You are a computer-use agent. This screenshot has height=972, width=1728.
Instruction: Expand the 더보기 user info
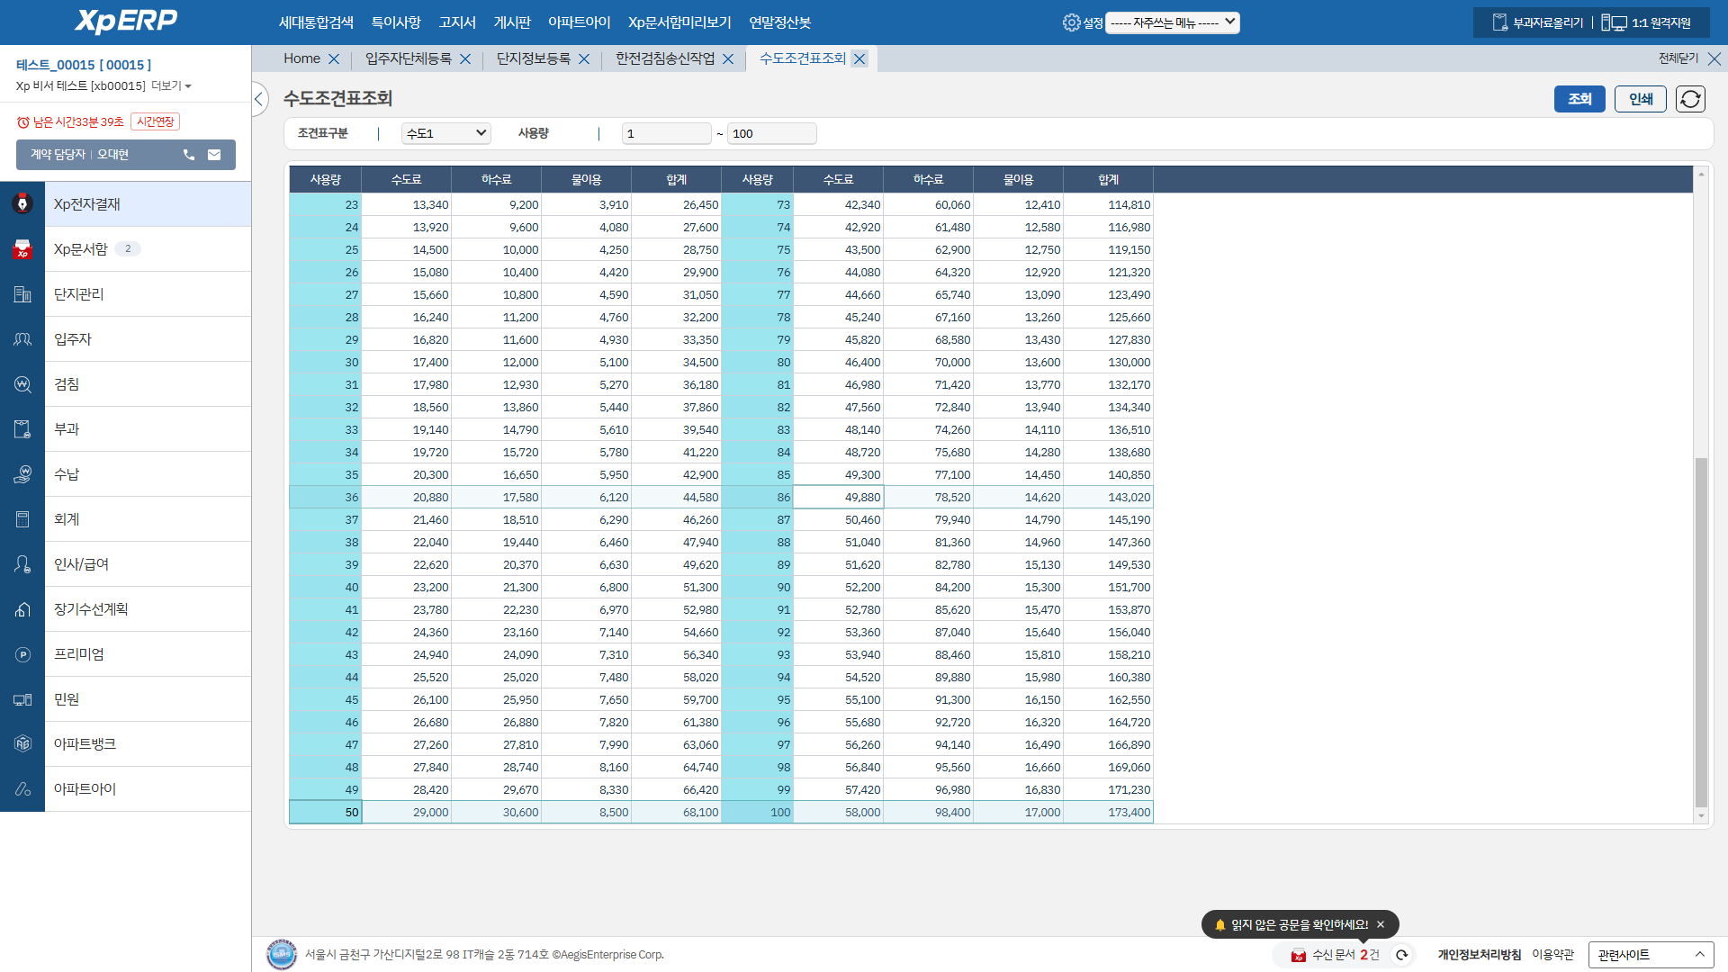click(171, 86)
